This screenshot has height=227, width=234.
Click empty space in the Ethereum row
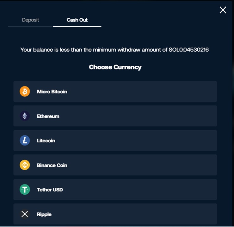142,116
